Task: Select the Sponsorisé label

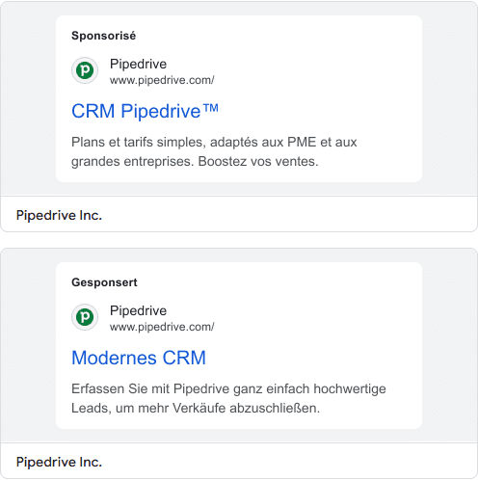Action: click(103, 36)
